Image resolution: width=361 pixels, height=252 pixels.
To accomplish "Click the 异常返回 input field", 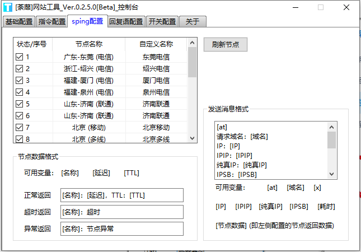I will pos(121,228).
